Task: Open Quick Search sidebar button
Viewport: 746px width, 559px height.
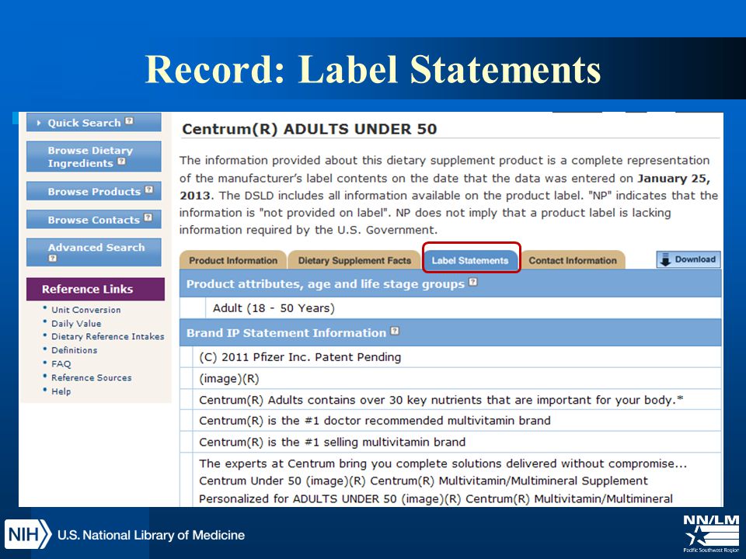Action: coord(94,123)
